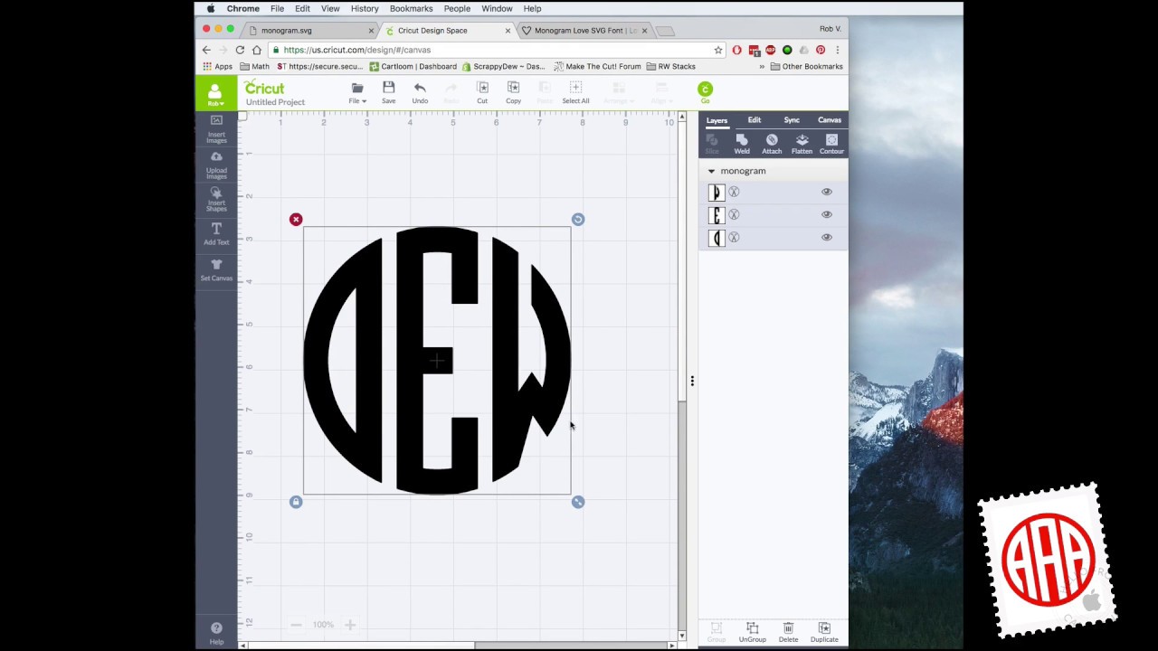Click the green Go button
This screenshot has height=651, width=1158.
click(705, 90)
